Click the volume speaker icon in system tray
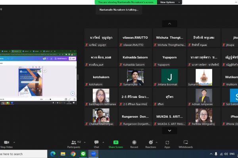238x158 pixels. pyautogui.click(x=226, y=154)
